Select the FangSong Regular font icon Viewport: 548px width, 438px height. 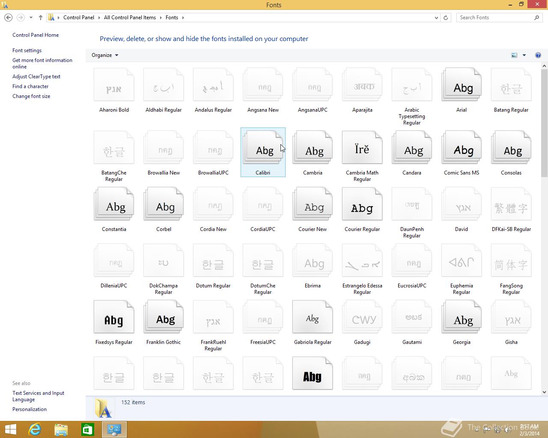(x=511, y=261)
